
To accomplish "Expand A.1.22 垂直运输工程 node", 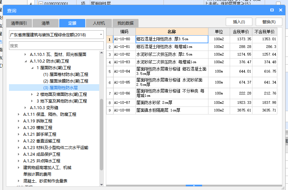I will (19, 141).
